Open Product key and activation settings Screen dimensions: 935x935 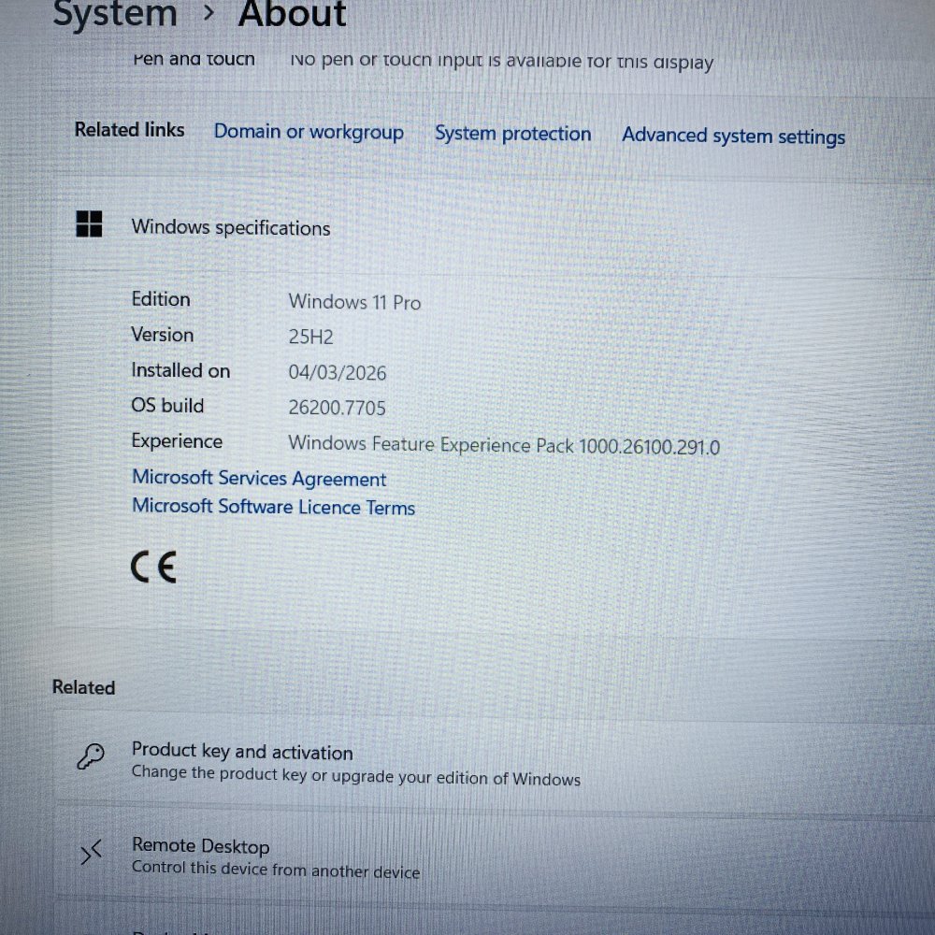coord(494,765)
